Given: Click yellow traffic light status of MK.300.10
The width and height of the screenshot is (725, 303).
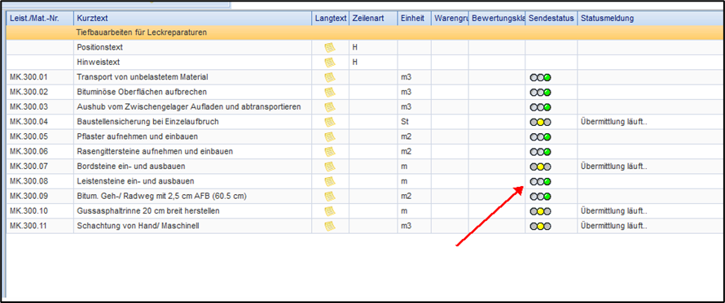Looking at the screenshot, I should tap(541, 211).
